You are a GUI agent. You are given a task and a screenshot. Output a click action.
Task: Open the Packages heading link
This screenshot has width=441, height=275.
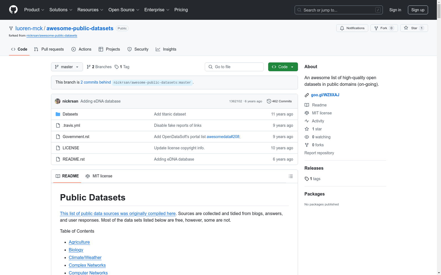[314, 194]
